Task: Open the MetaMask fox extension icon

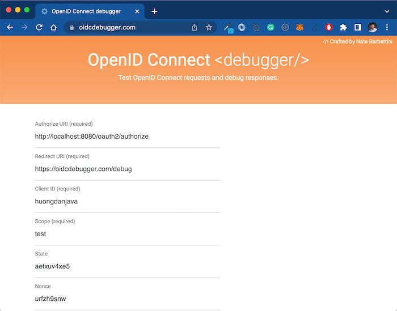Action: [x=300, y=27]
